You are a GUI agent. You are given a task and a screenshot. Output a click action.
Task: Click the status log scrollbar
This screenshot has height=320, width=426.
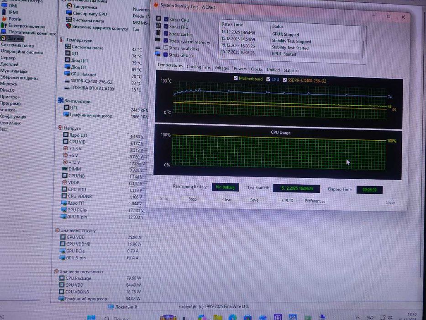point(363,49)
